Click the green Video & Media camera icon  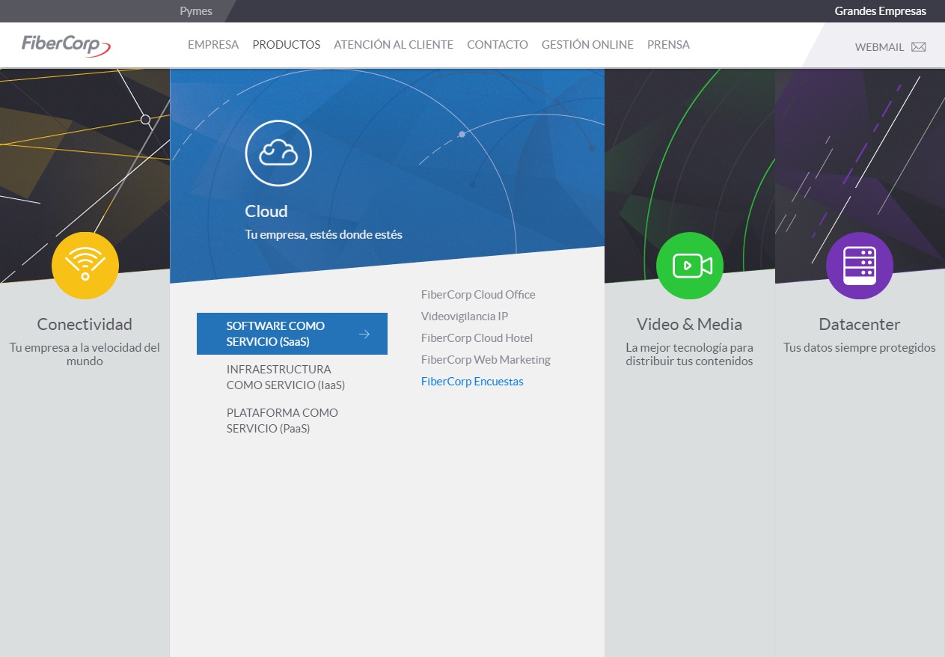point(690,266)
